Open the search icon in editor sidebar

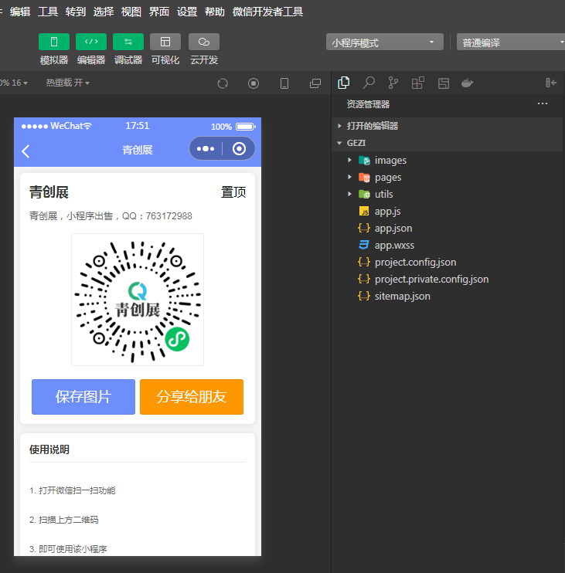[x=369, y=83]
